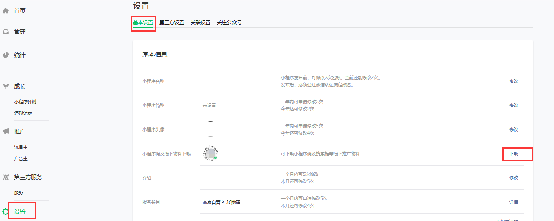The height and width of the screenshot is (221, 554).
Task: Click the 商家自营 > 3C数码 category text
Action: tap(222, 203)
